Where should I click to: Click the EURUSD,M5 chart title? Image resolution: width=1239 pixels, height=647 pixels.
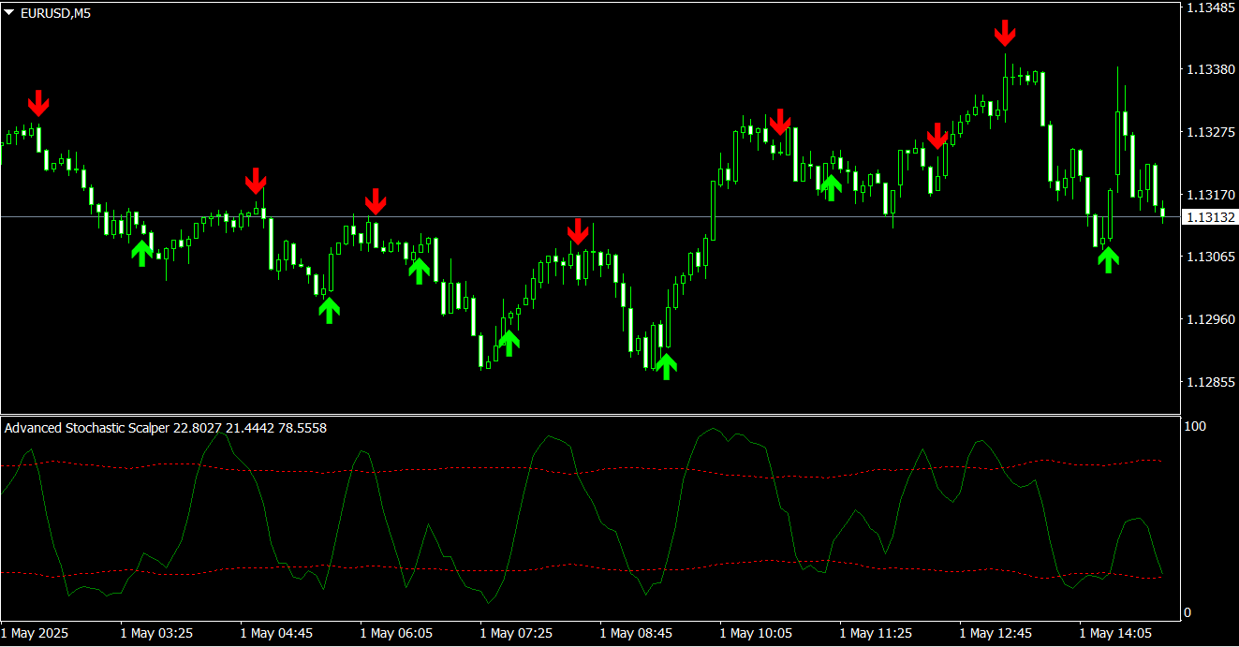click(55, 13)
